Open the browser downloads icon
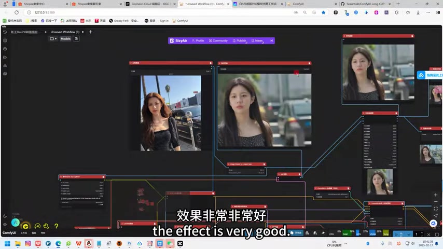The width and height of the screenshot is (443, 249). pos(418,12)
